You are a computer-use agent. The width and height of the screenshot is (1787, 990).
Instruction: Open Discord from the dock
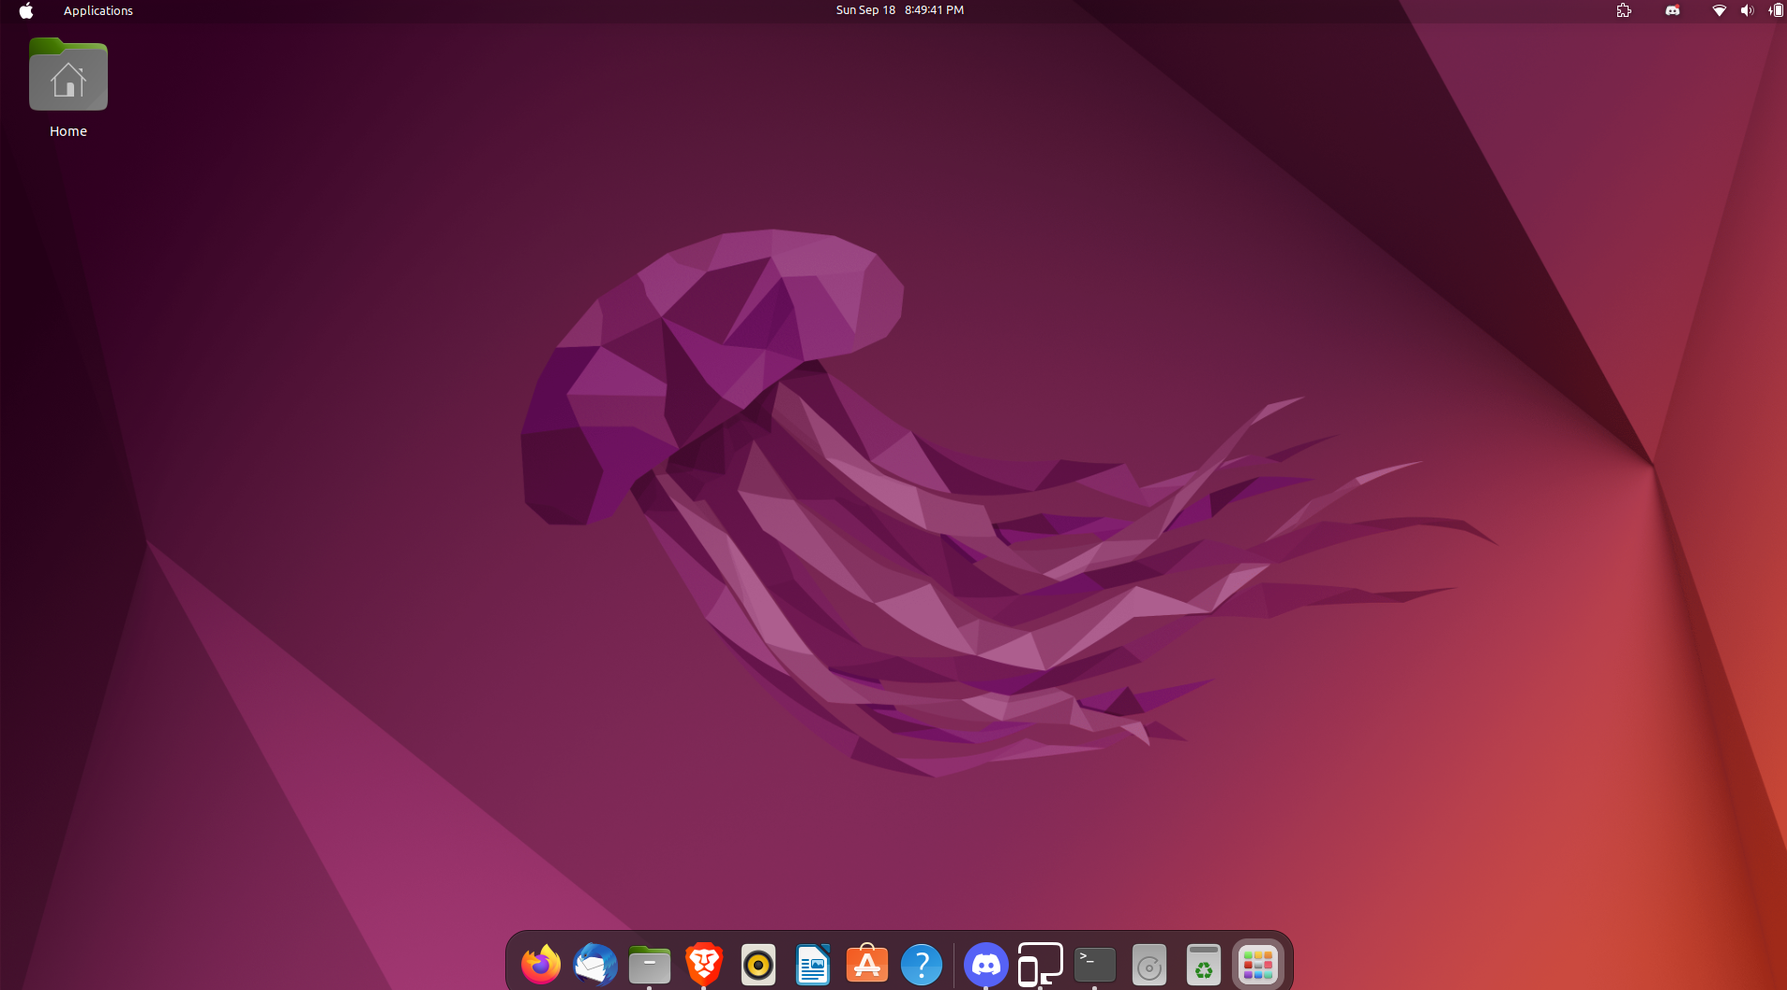coord(984,964)
